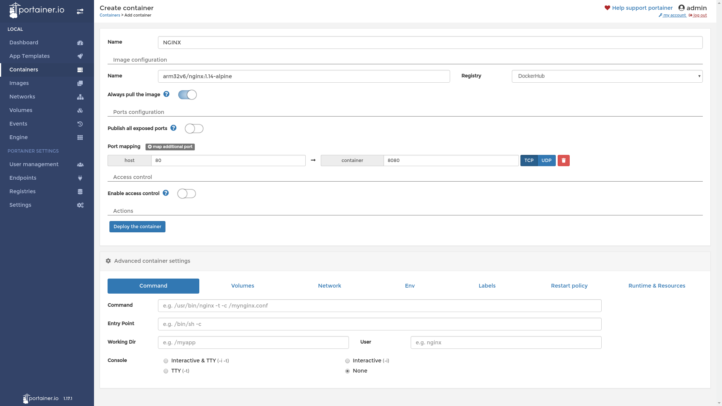The image size is (722, 406).
Task: Click the Images clone icon
Action: [80, 83]
